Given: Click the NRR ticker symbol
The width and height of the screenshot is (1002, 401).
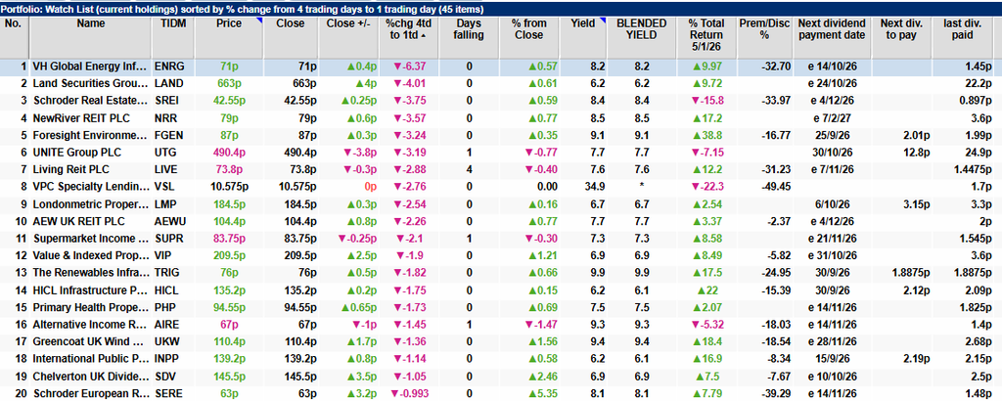Looking at the screenshot, I should pyautogui.click(x=164, y=117).
